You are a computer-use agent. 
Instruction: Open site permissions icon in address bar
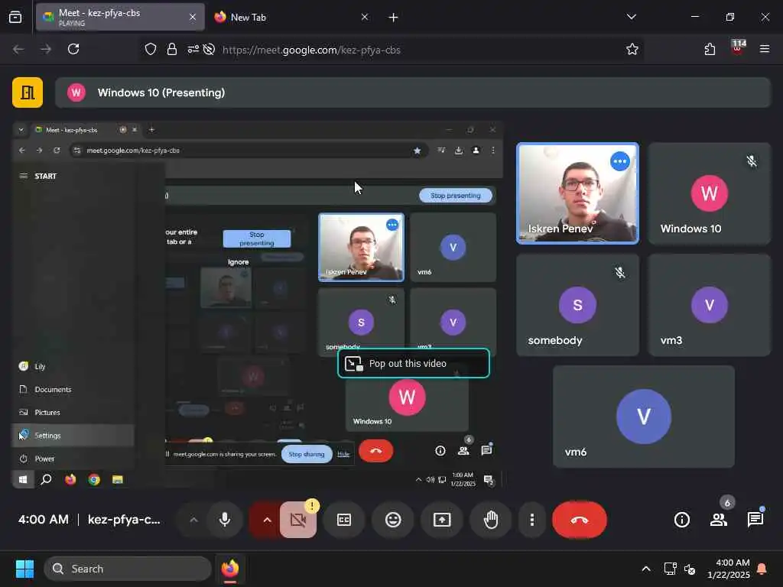coord(193,49)
